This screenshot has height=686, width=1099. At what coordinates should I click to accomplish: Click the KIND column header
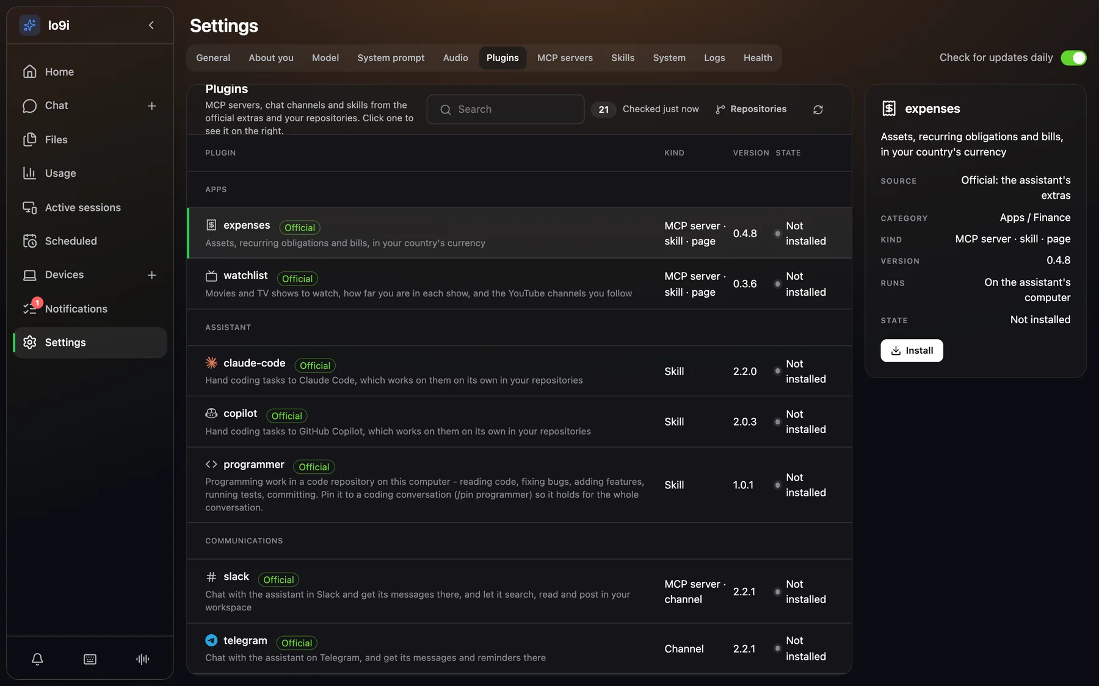(674, 153)
